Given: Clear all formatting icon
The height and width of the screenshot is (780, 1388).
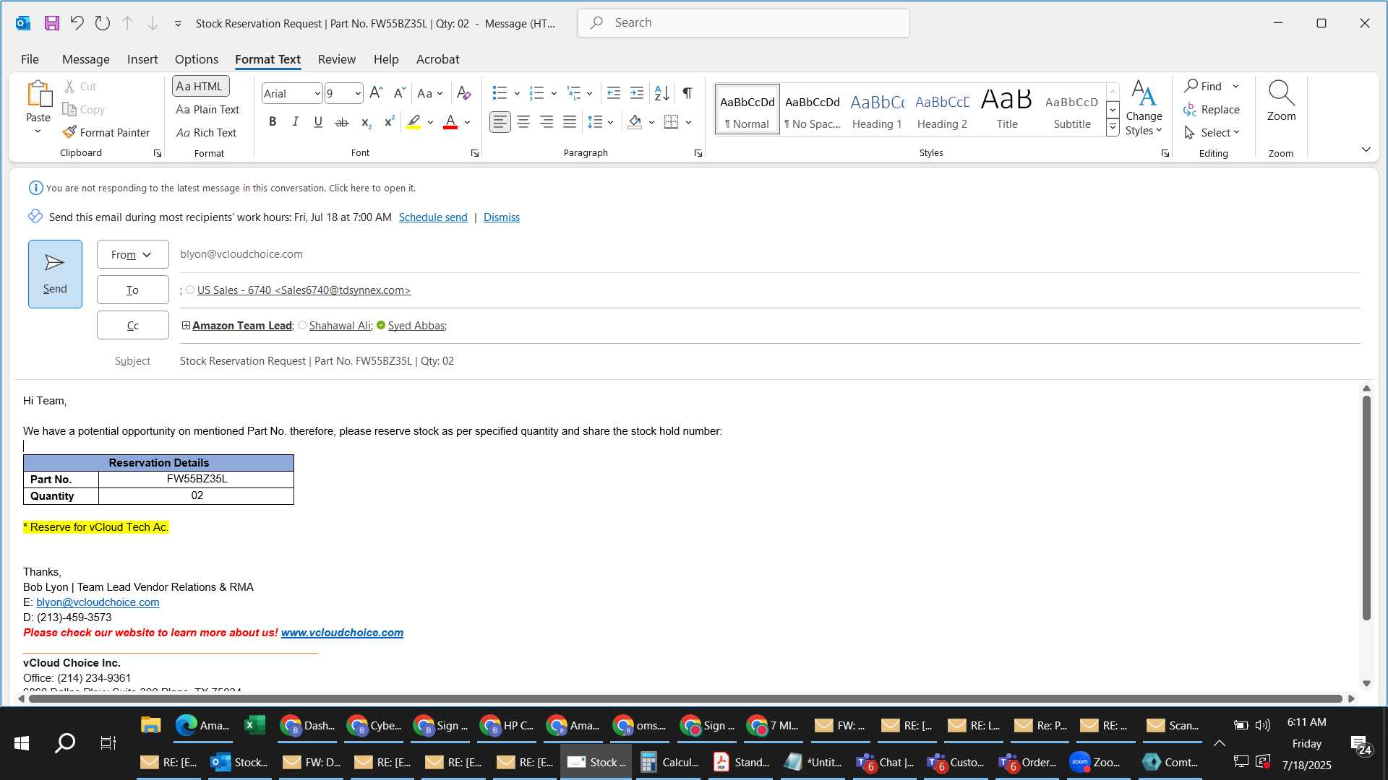Looking at the screenshot, I should coord(464,93).
